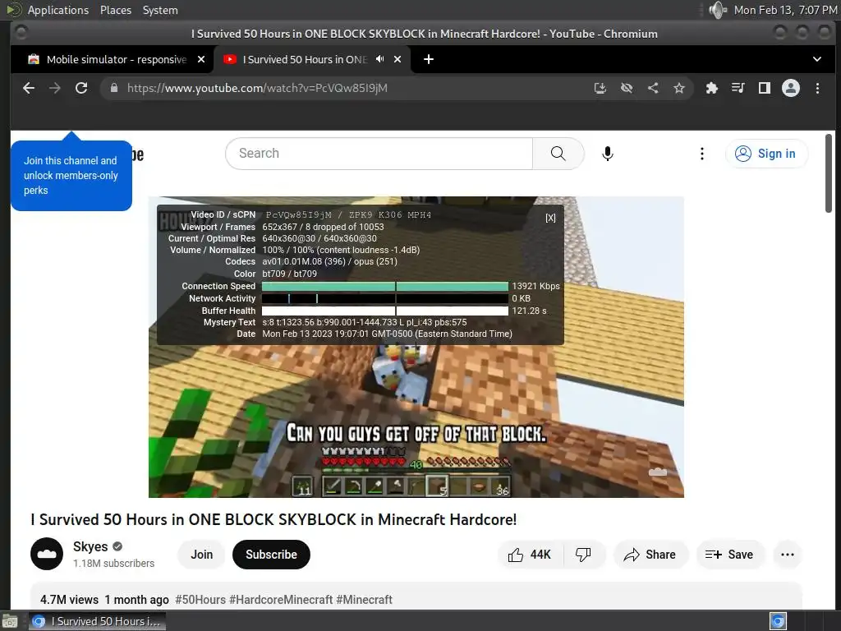Expand the tab search dropdown arrow
This screenshot has width=841, height=631.
tap(817, 59)
